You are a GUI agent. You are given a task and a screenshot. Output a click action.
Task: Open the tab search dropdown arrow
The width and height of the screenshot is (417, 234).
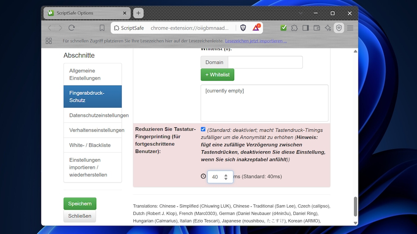(x=301, y=13)
